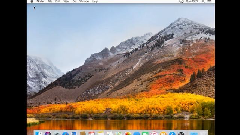The height and width of the screenshot is (135, 240).
Task: Open Photos from the Dock
Action: pos(127,133)
